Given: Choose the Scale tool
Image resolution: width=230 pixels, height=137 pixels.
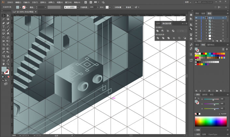Looking at the screenshot, I should pyautogui.click(x=8, y=37).
